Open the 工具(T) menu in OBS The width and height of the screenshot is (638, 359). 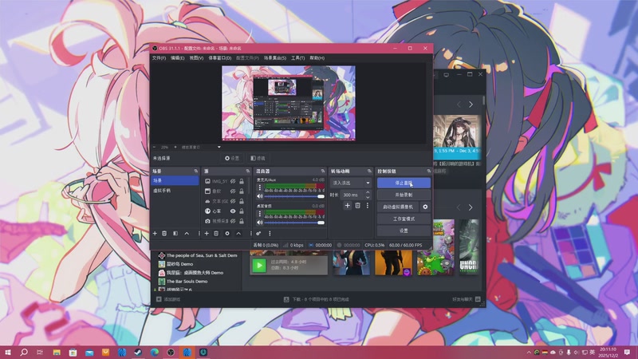point(297,58)
